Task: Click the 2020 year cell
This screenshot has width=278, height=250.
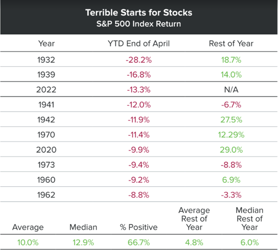Action: [47, 150]
